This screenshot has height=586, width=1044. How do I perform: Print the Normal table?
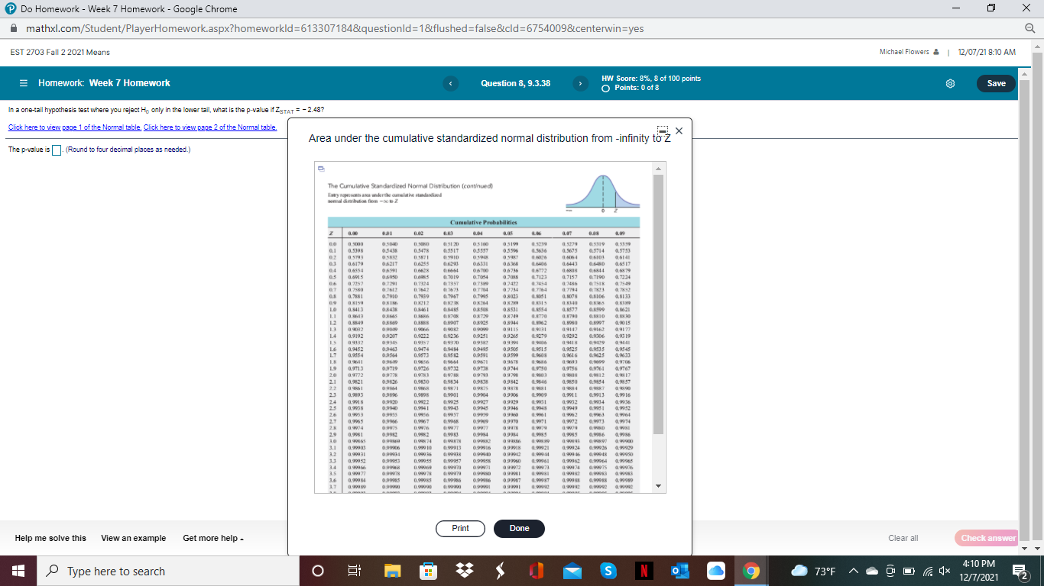(x=461, y=528)
